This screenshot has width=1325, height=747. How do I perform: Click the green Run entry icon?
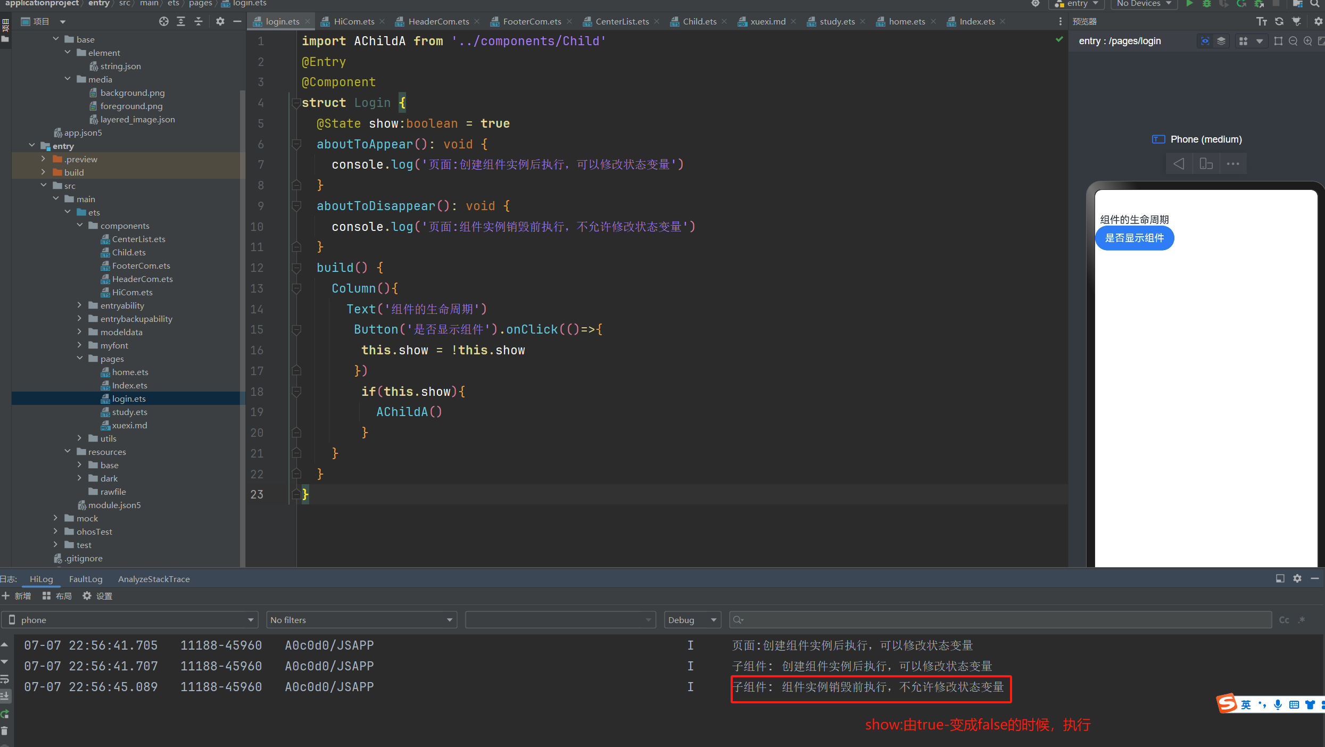1189,4
